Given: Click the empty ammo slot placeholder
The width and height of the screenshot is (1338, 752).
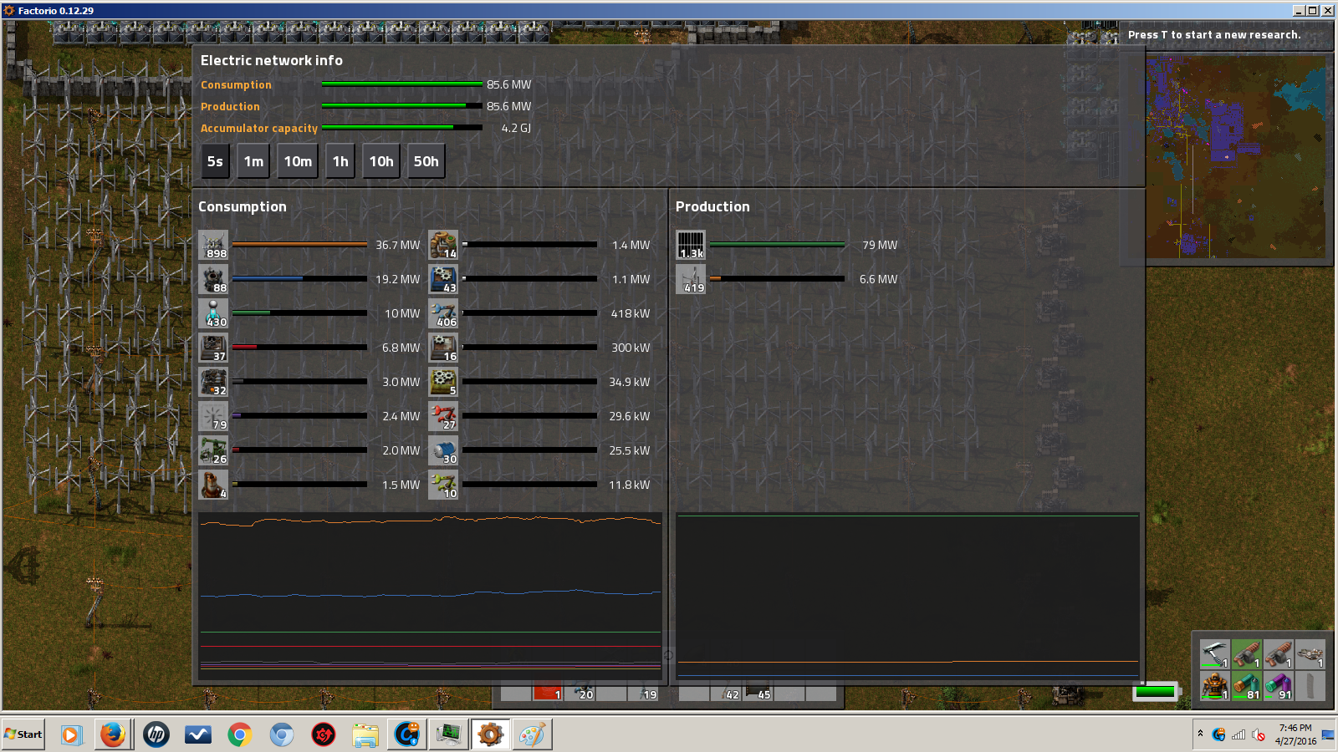Looking at the screenshot, I should tap(1310, 685).
